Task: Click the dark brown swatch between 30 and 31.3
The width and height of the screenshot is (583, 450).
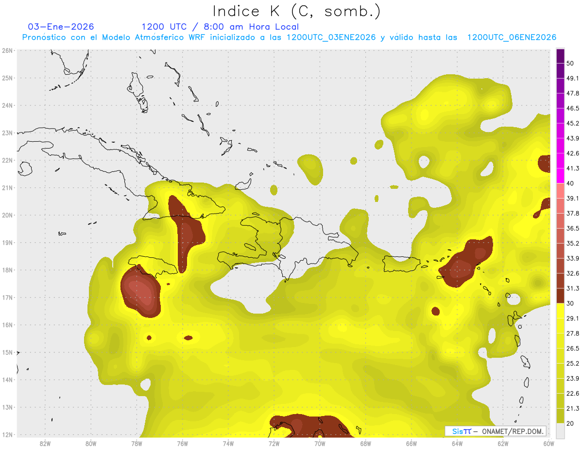Action: click(560, 296)
